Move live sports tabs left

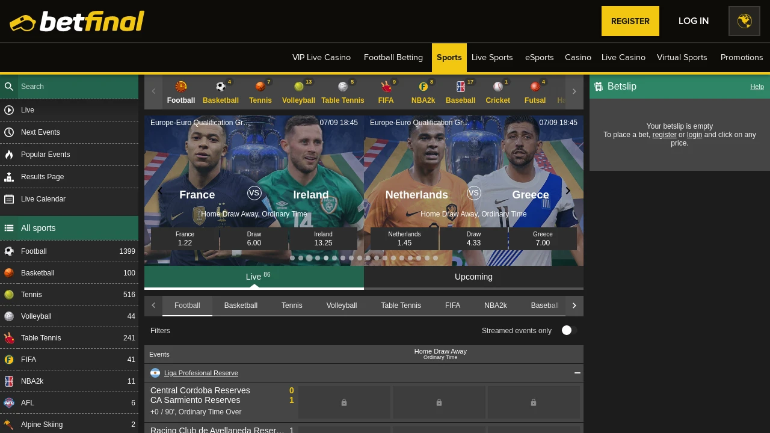153,306
